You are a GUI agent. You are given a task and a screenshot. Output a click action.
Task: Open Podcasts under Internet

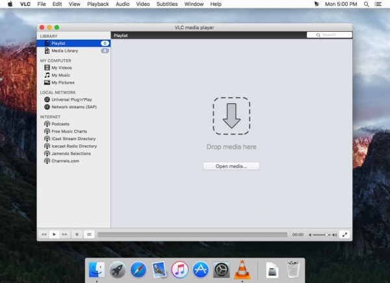point(73,124)
